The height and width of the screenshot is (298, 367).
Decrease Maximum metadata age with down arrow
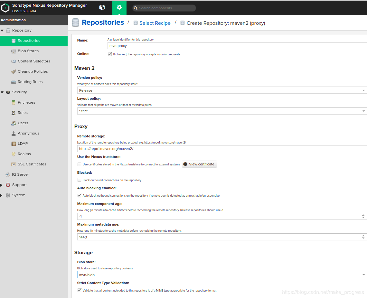[x=363, y=238]
